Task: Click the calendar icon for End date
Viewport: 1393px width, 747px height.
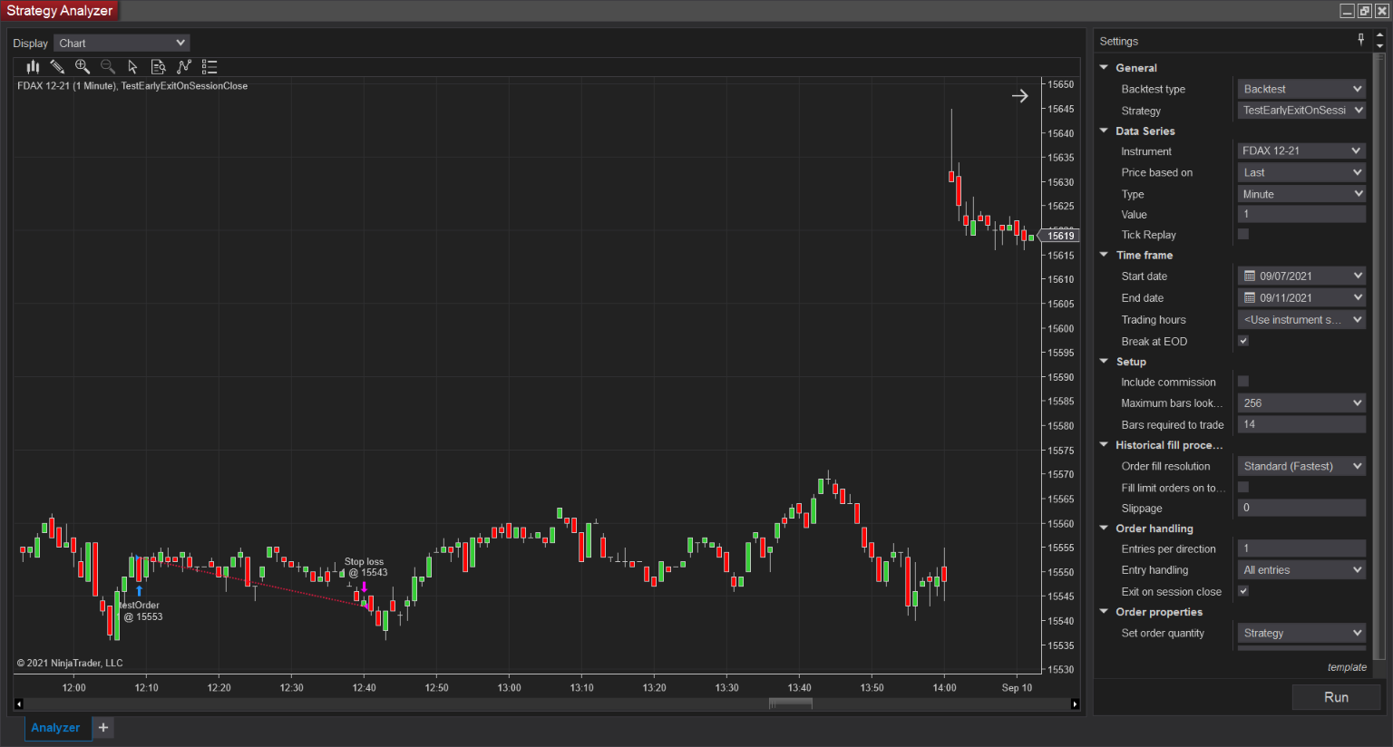Action: click(1249, 297)
